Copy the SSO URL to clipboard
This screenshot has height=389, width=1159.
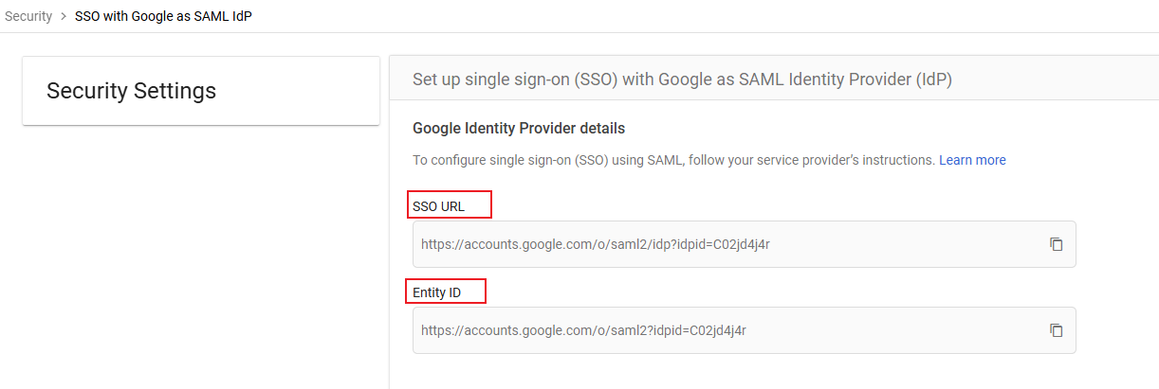click(1056, 244)
